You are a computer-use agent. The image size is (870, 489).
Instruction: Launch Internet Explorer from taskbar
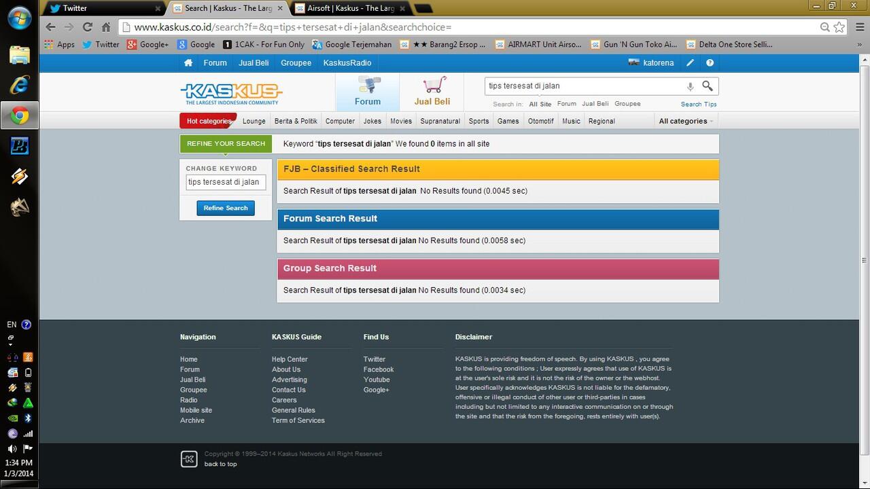click(x=19, y=85)
